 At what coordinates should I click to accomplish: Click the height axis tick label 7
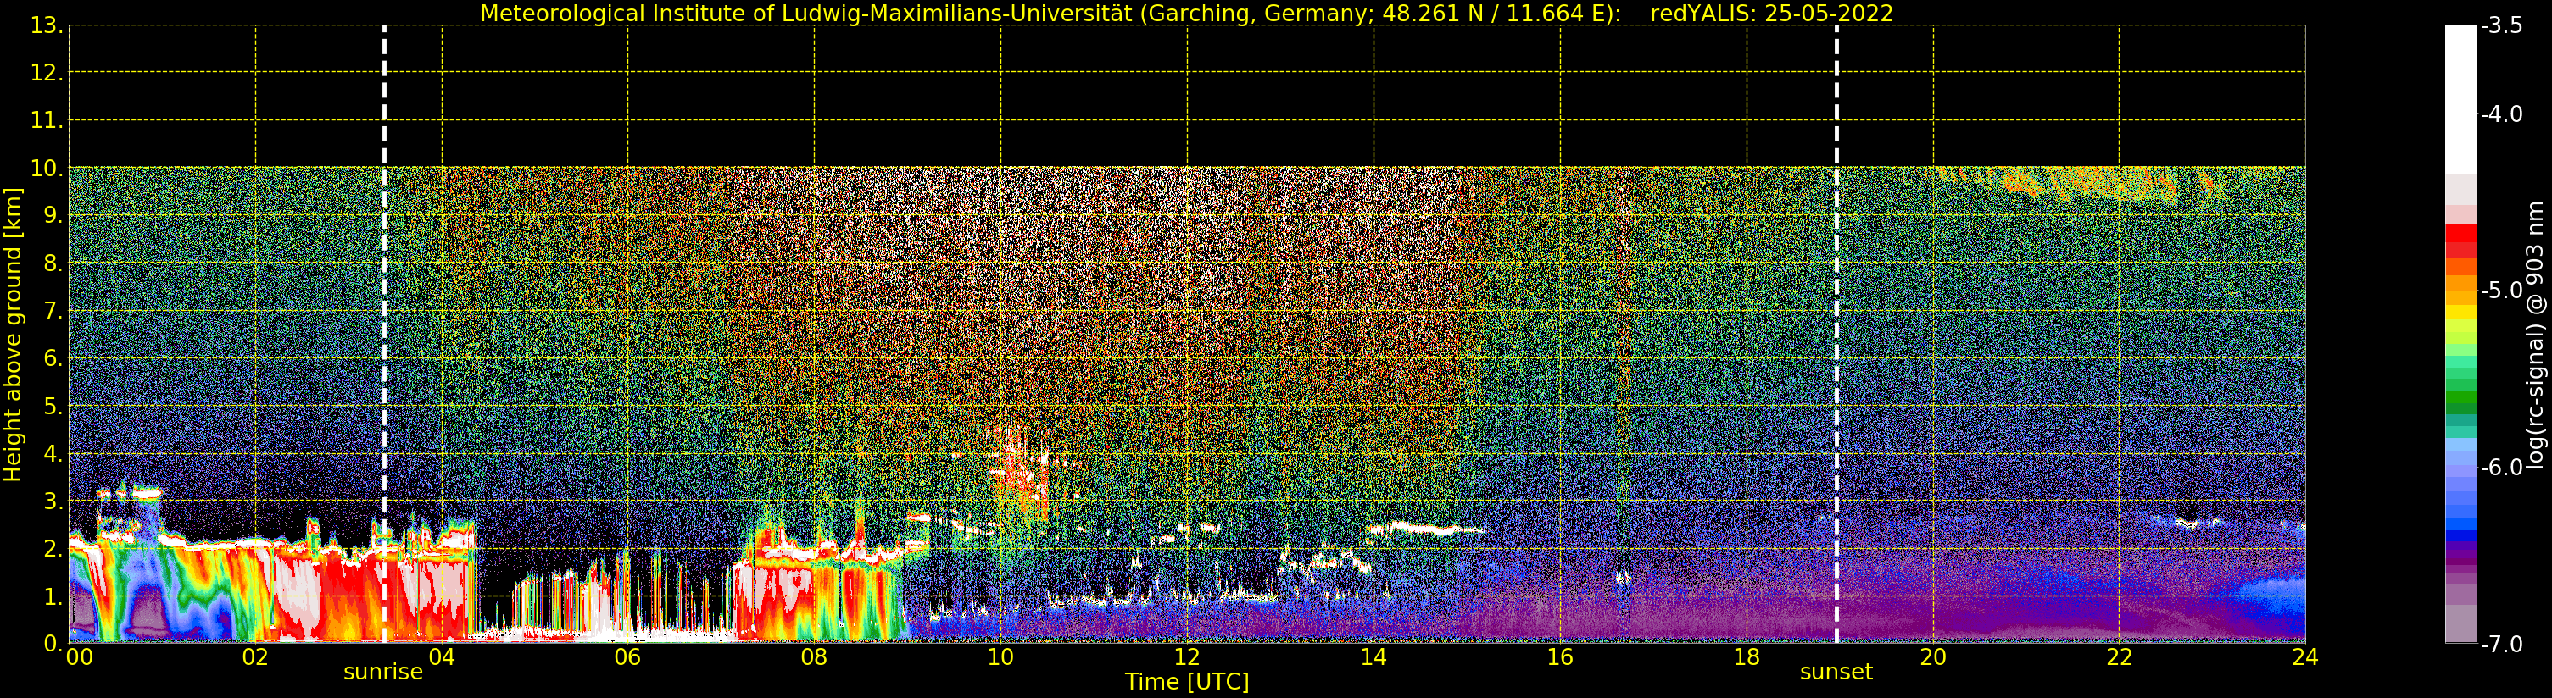point(52,311)
